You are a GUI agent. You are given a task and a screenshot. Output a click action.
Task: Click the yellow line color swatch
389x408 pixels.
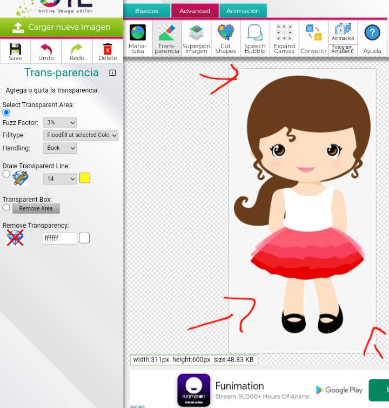[x=85, y=178]
